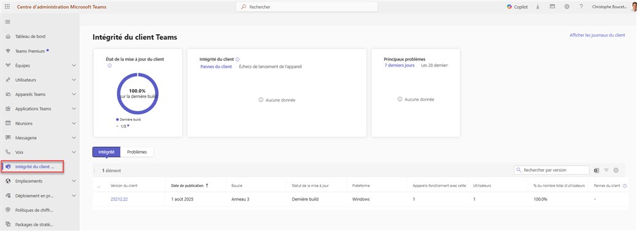Image resolution: width=637 pixels, height=231 pixels.
Task: Click the Voix phone icon
Action: tap(8, 152)
